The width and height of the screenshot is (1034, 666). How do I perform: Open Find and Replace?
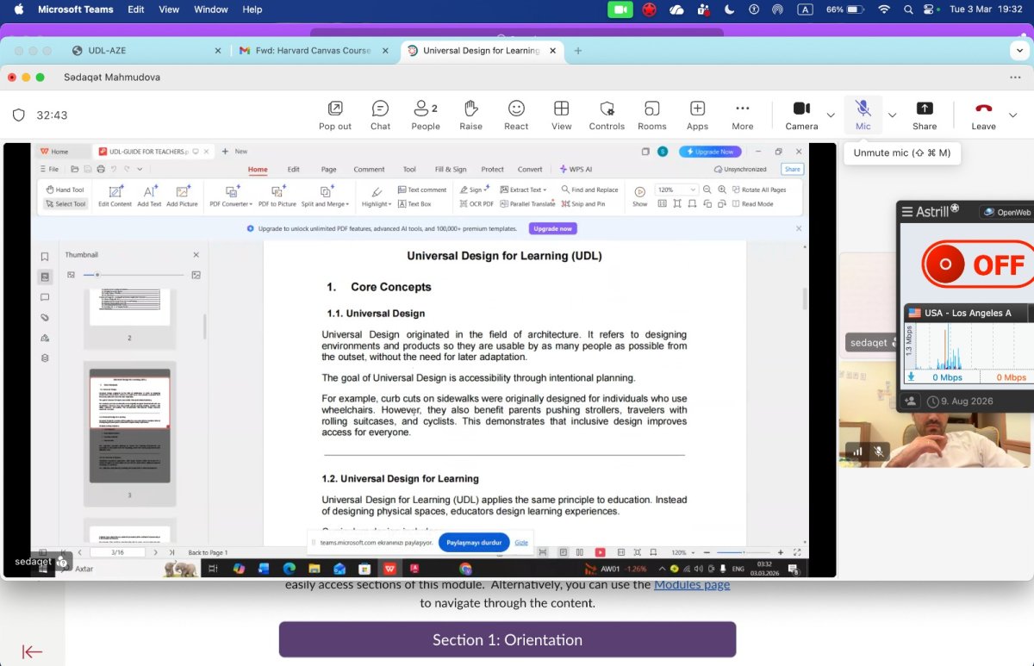(x=589, y=190)
